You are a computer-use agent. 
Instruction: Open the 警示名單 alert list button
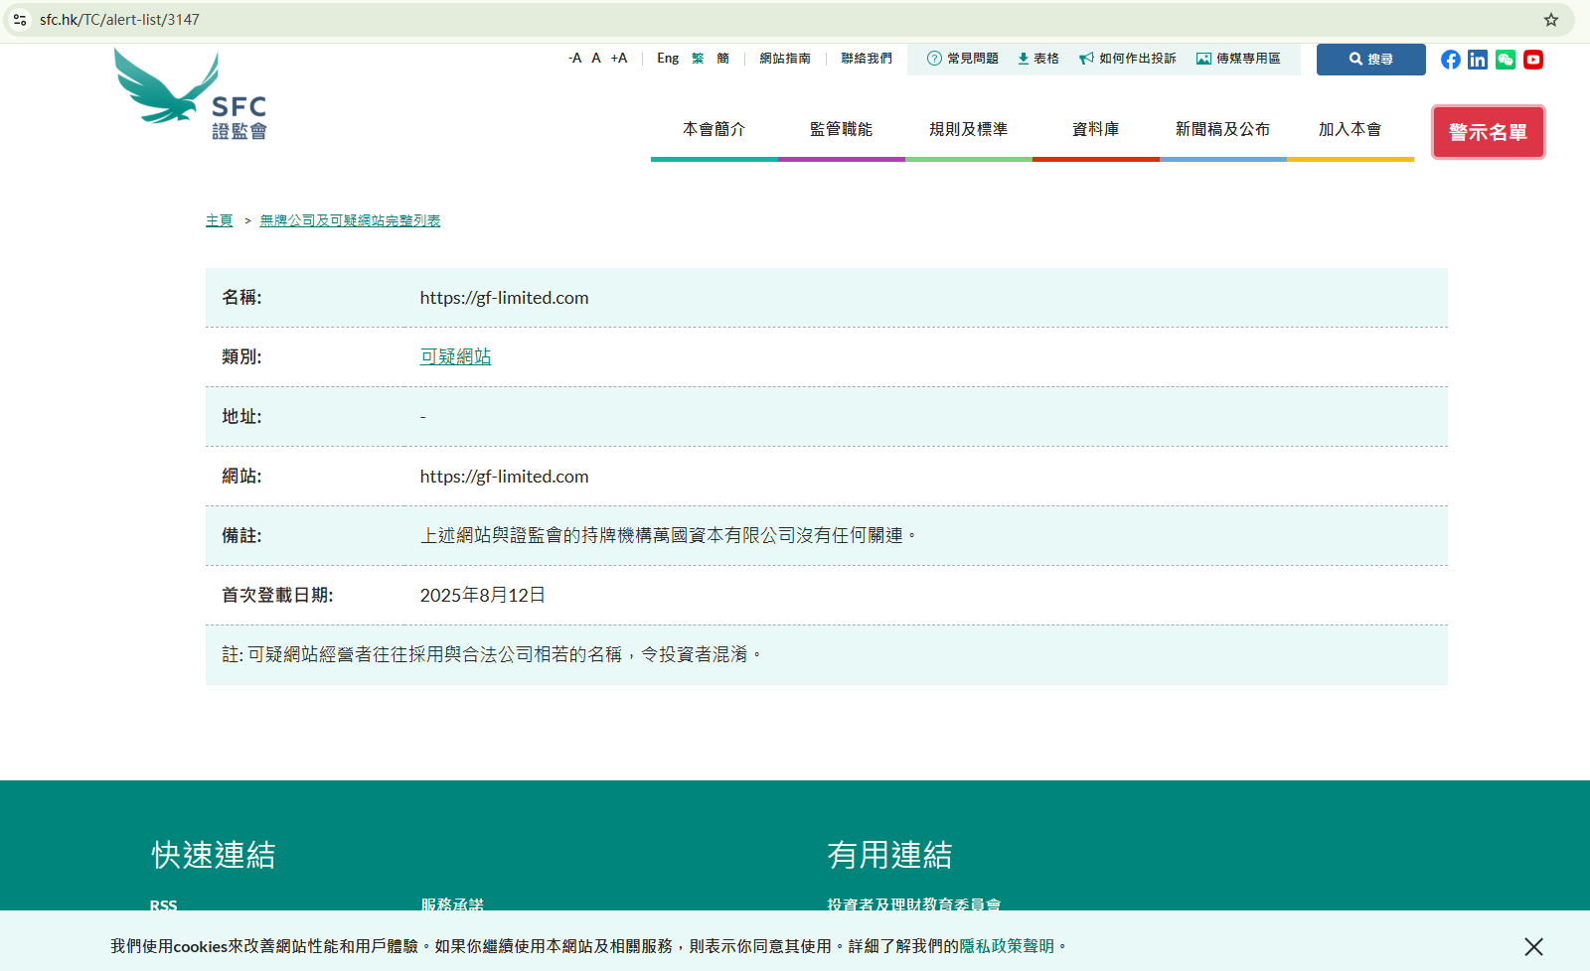(1488, 132)
